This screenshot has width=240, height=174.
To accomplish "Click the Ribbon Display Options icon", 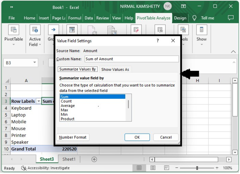I will 183,6.
